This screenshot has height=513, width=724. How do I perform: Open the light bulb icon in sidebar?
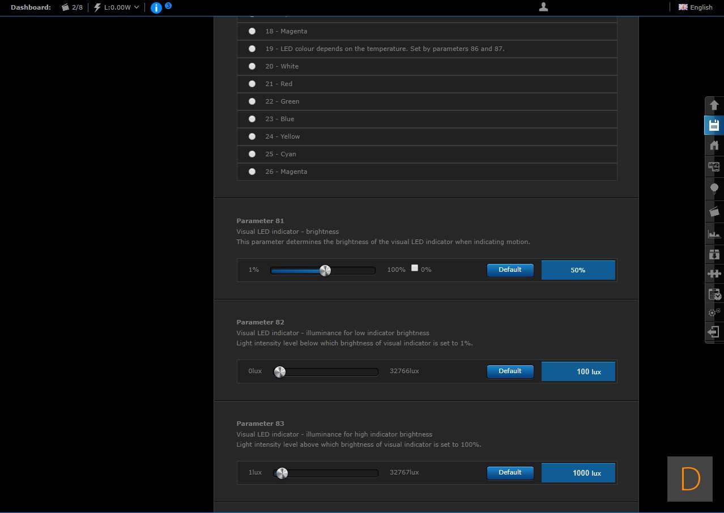click(714, 188)
